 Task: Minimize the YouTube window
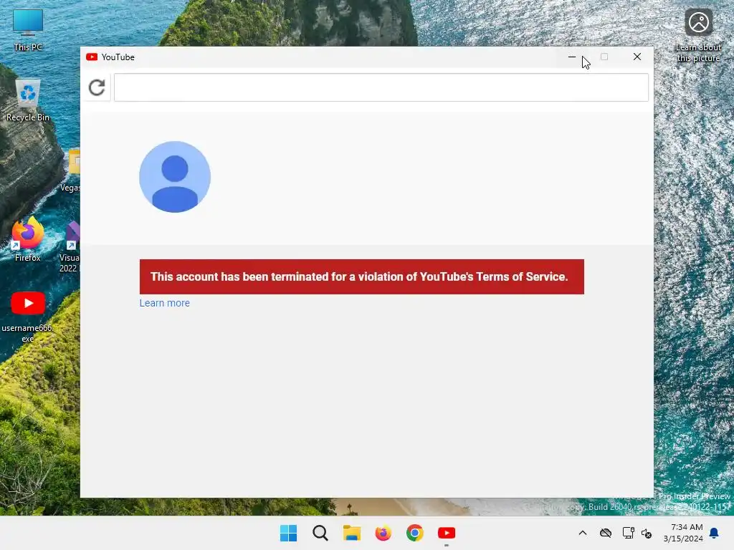tap(571, 57)
